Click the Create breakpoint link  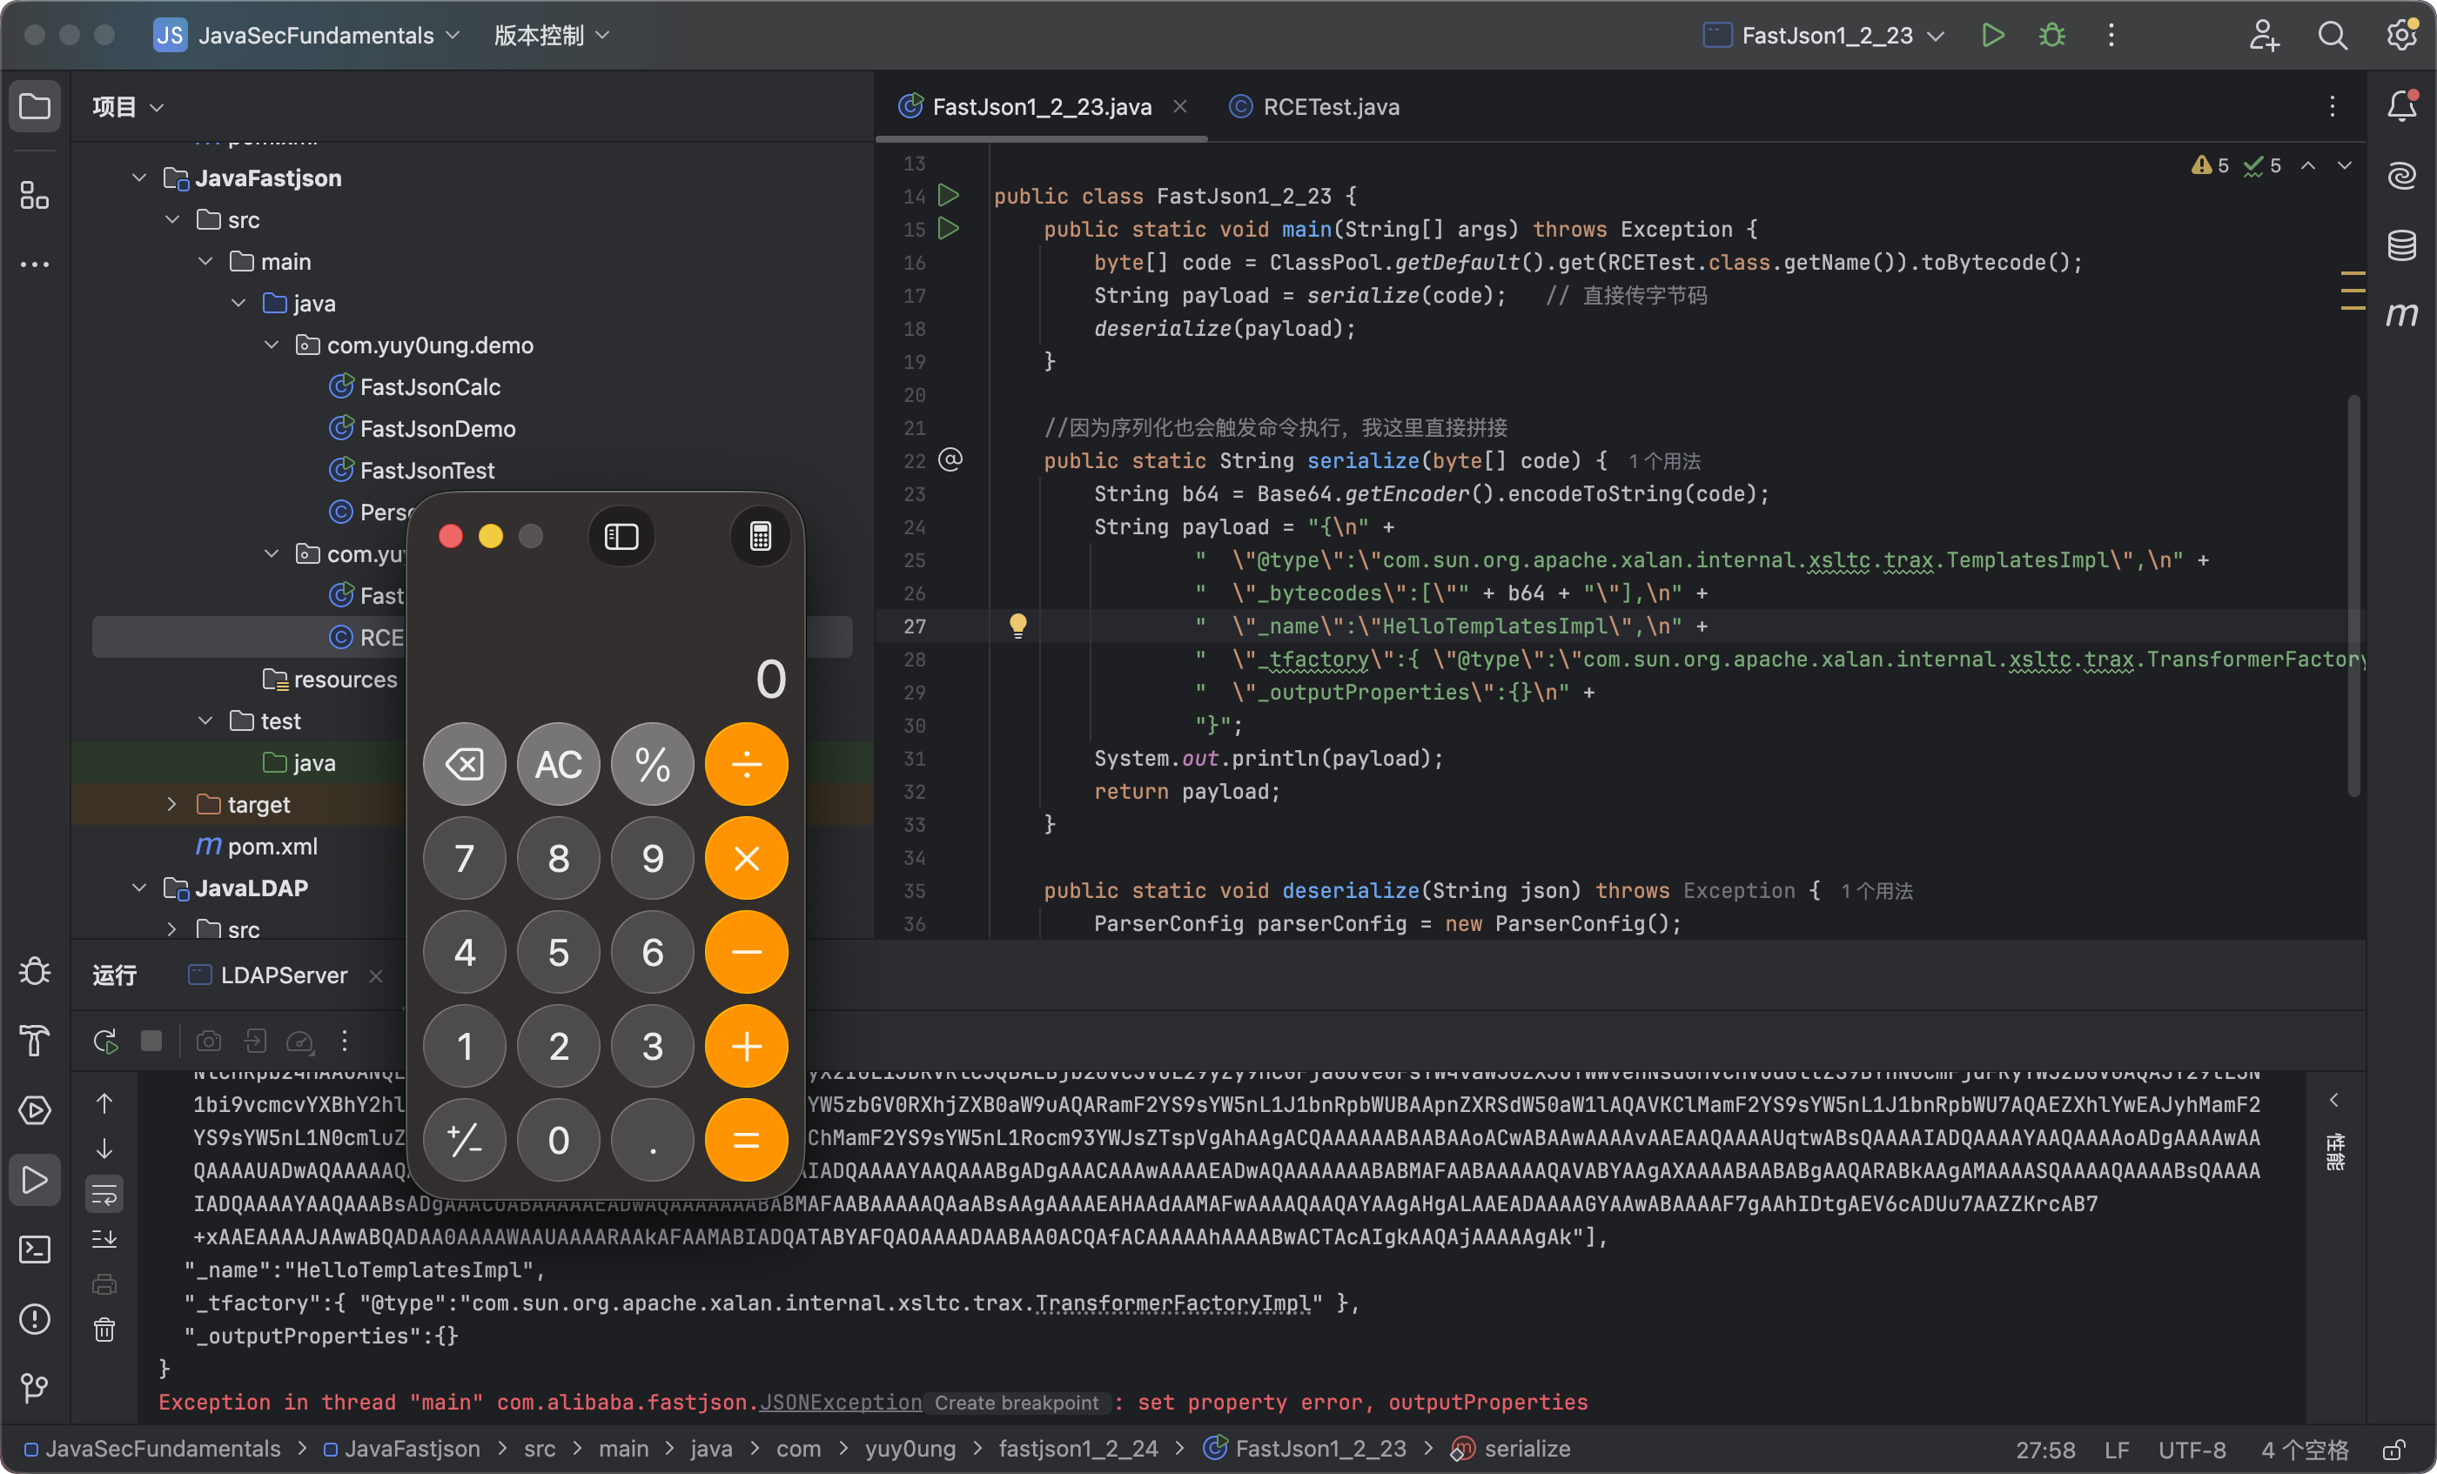point(1016,1403)
